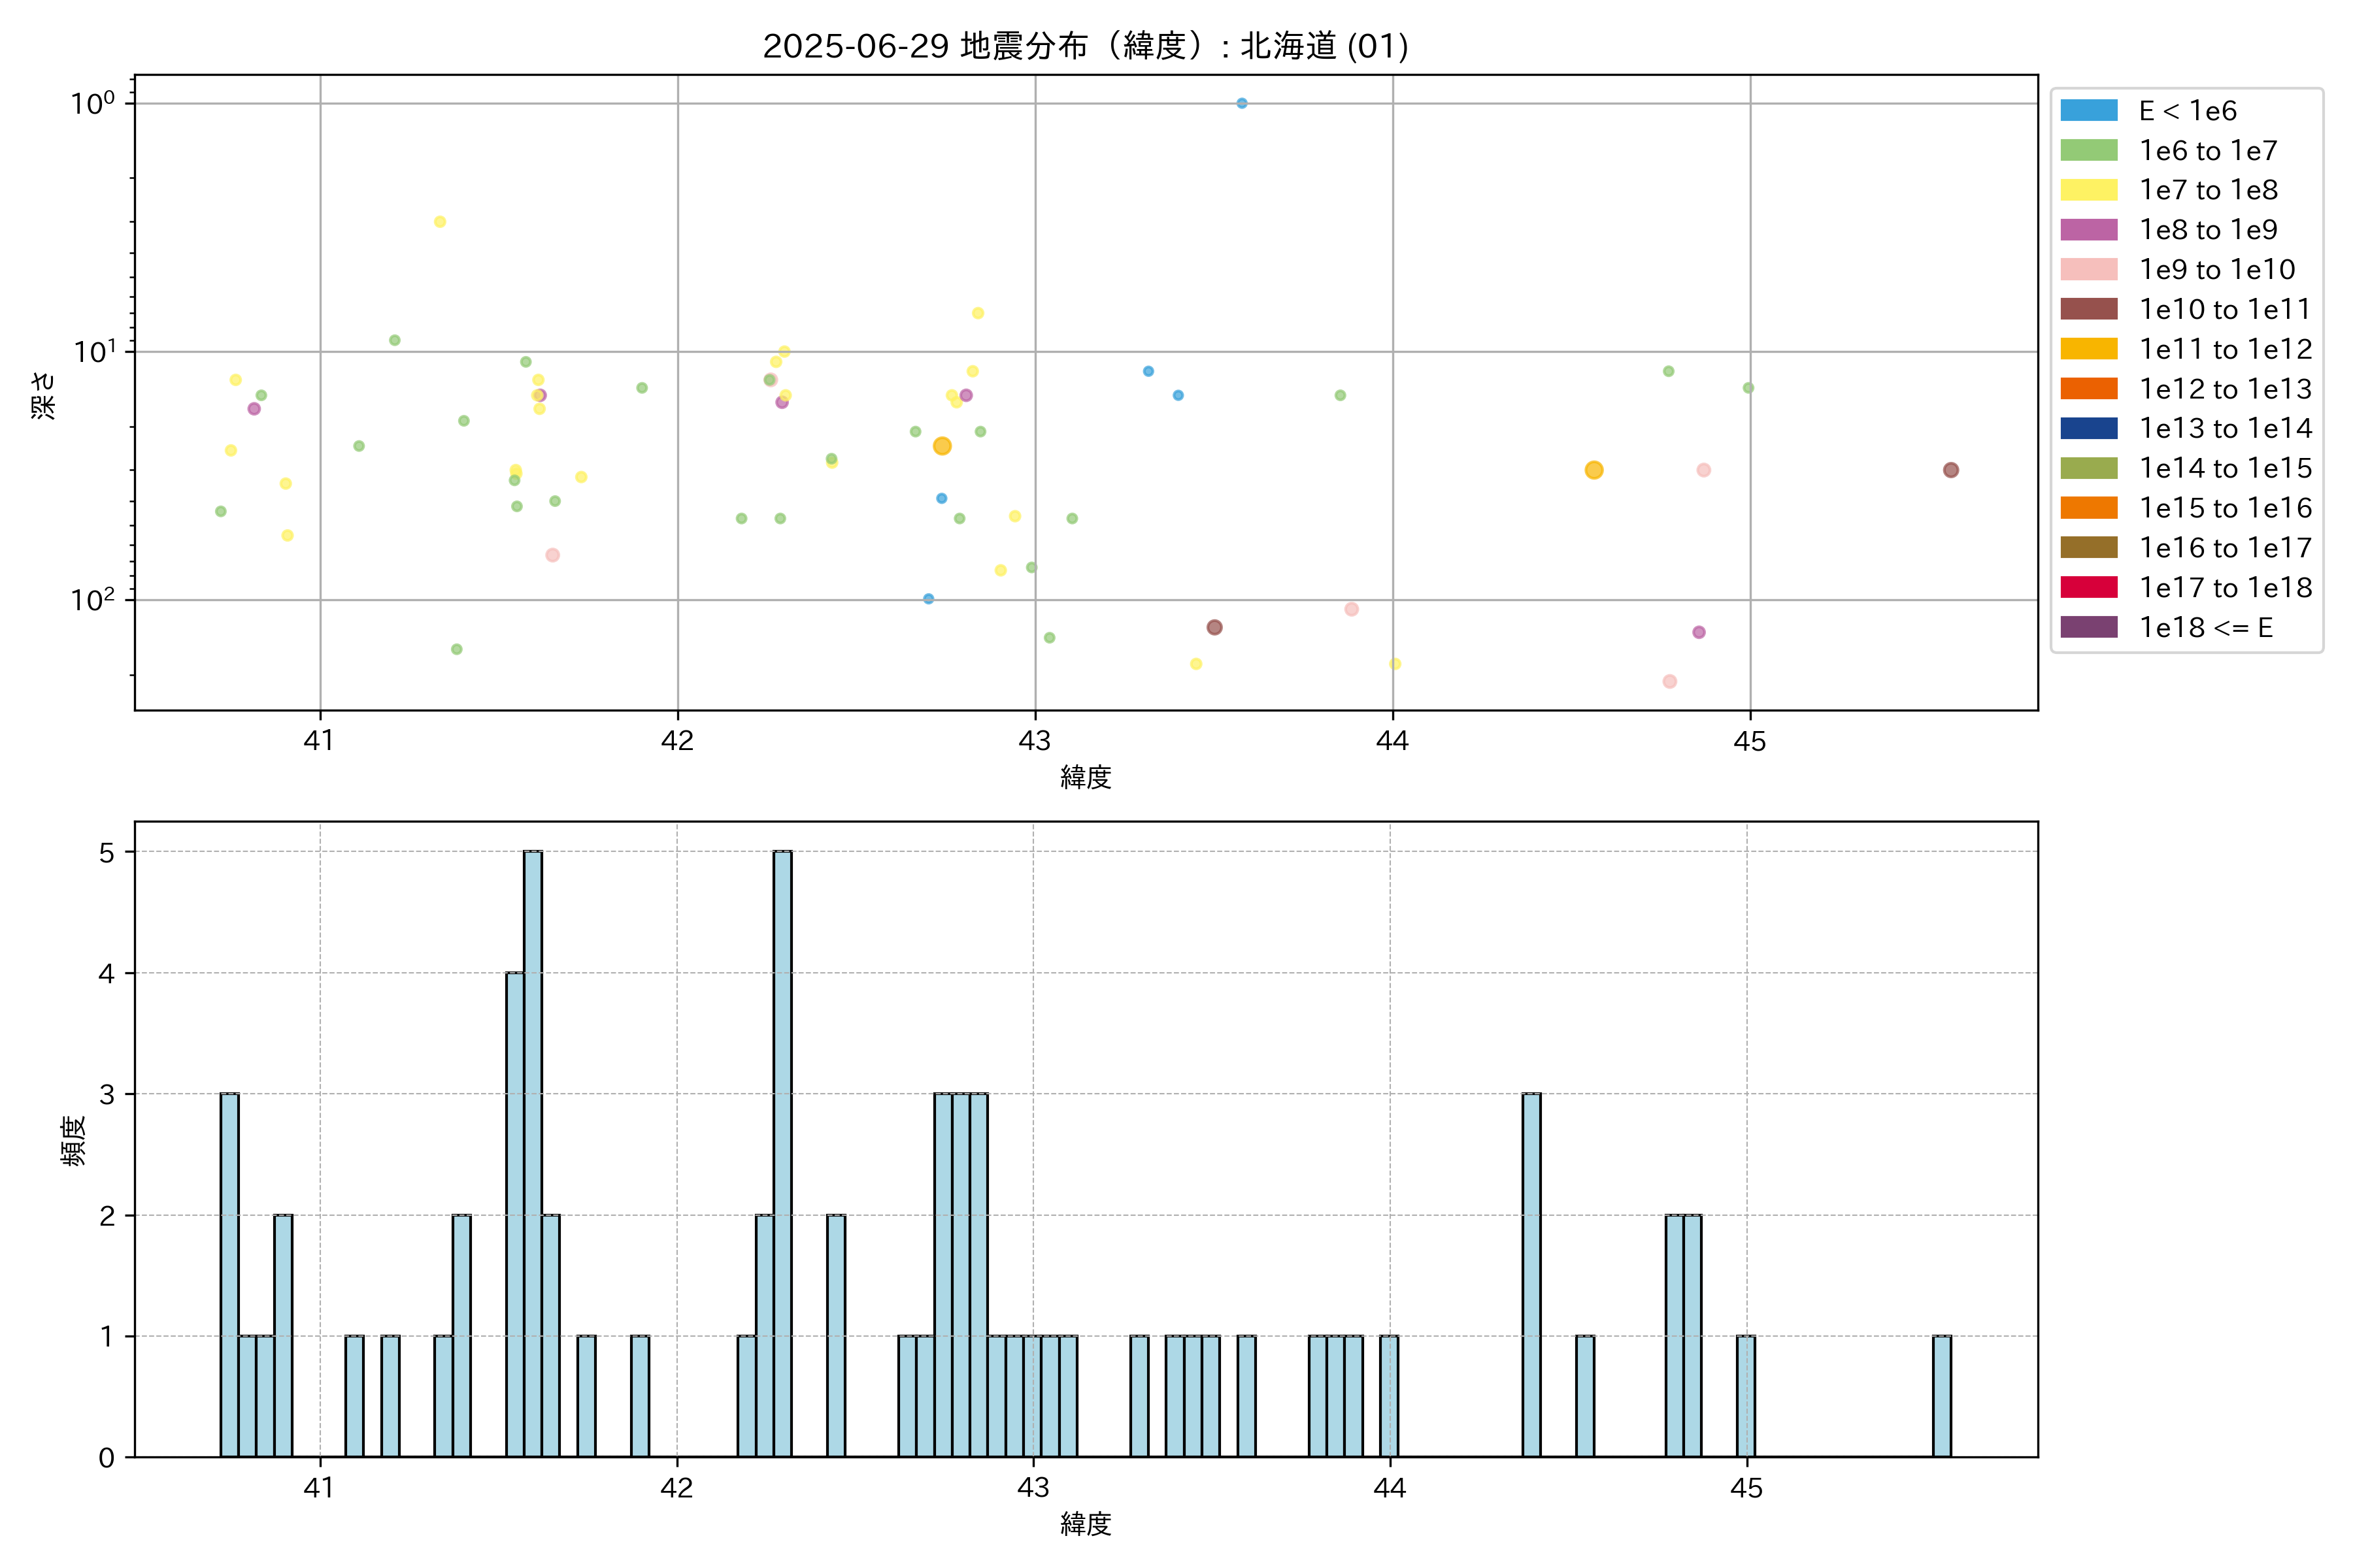Screen dimensions: 2353x1568
Task: Click the blue point at depth 10^0
Action: click(1241, 103)
